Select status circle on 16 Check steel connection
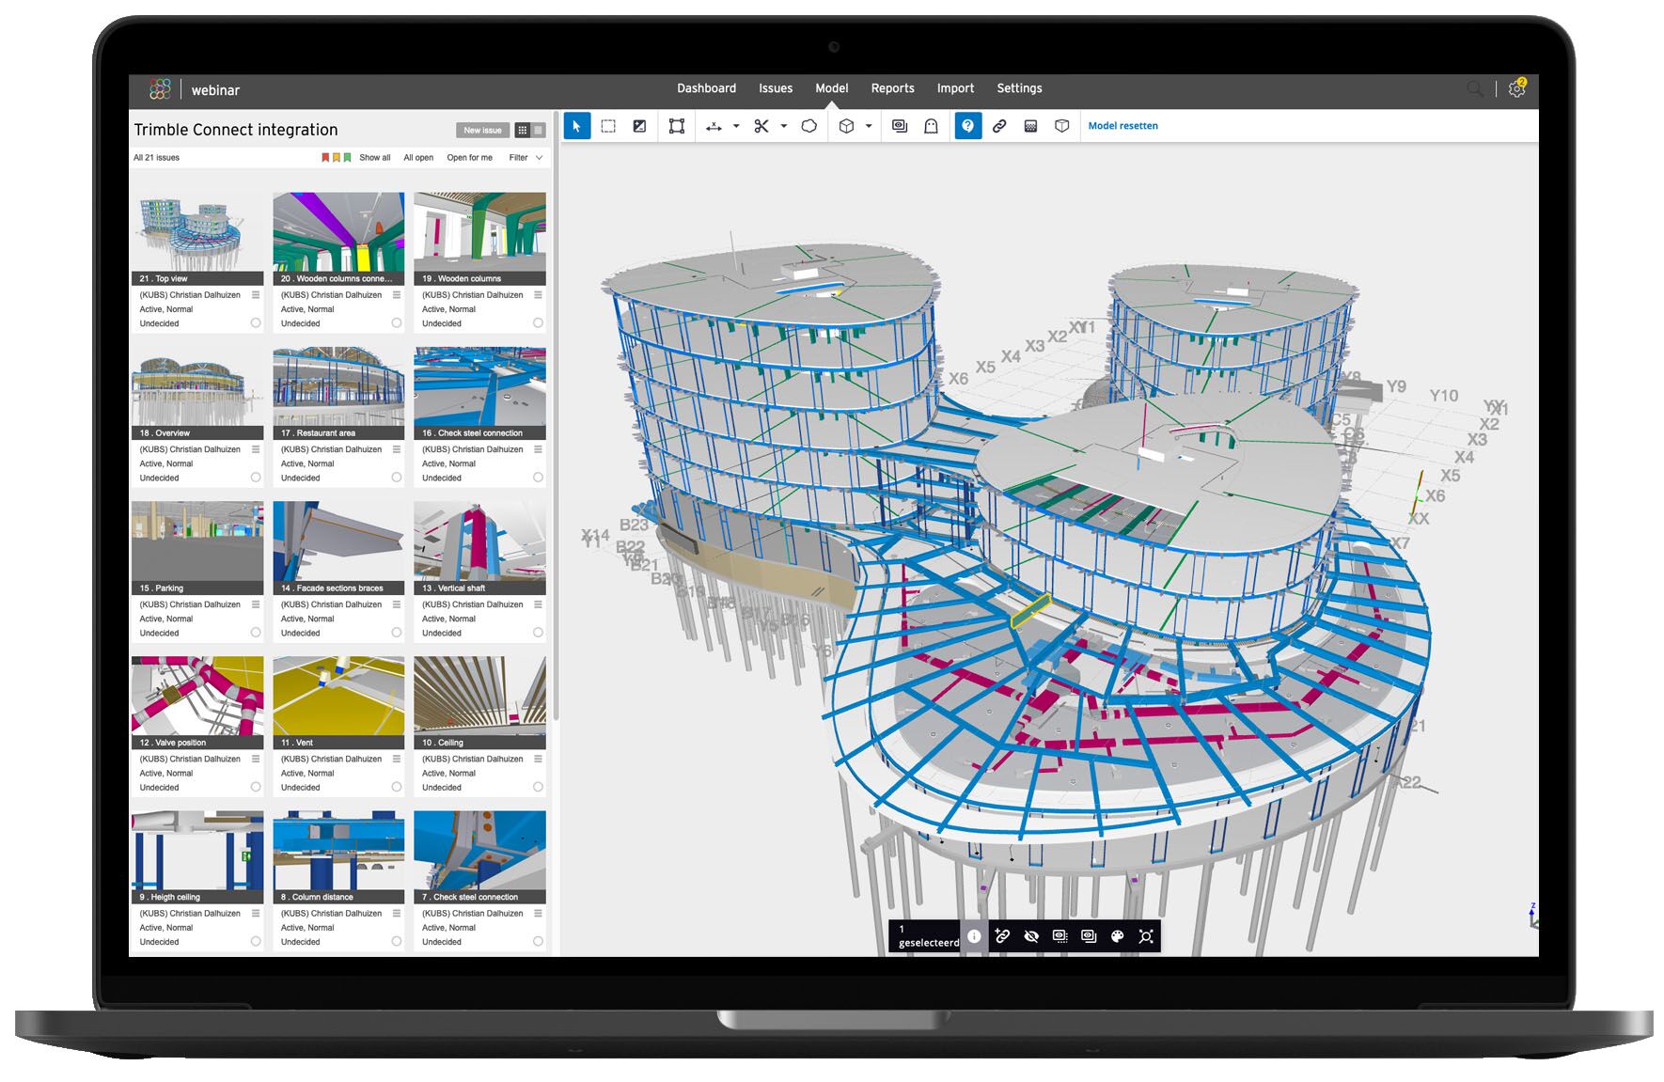This screenshot has width=1664, height=1082. [538, 478]
